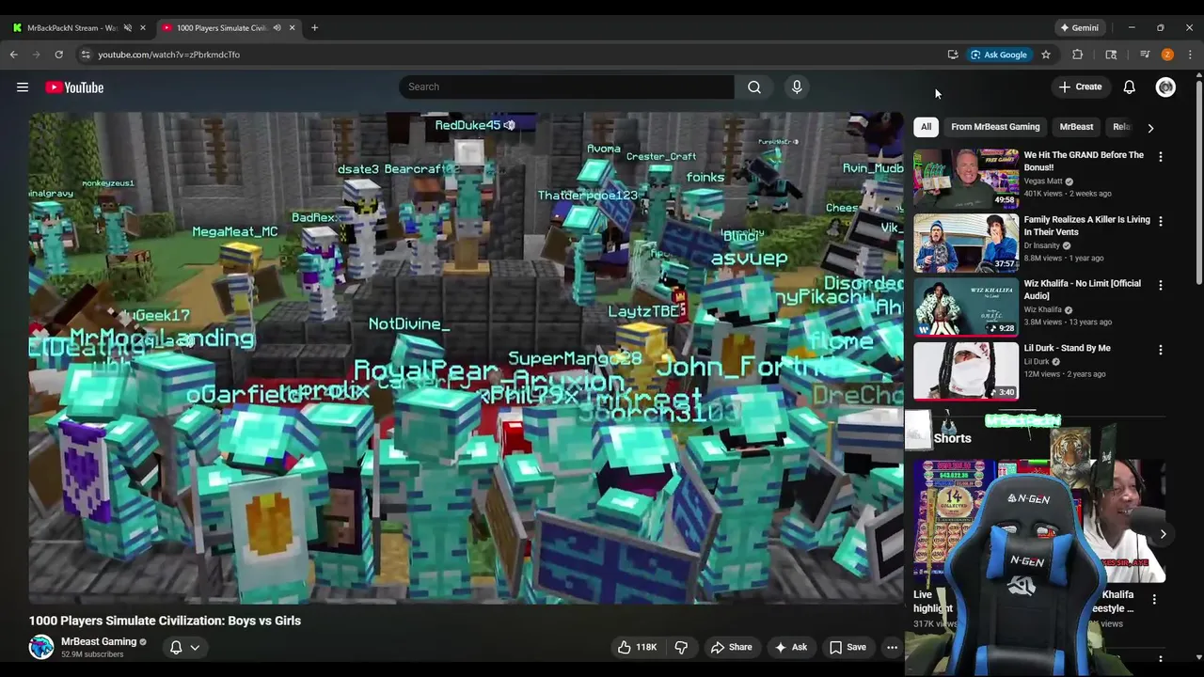Click the browser address bar URL
1204x677 pixels.
[169, 55]
